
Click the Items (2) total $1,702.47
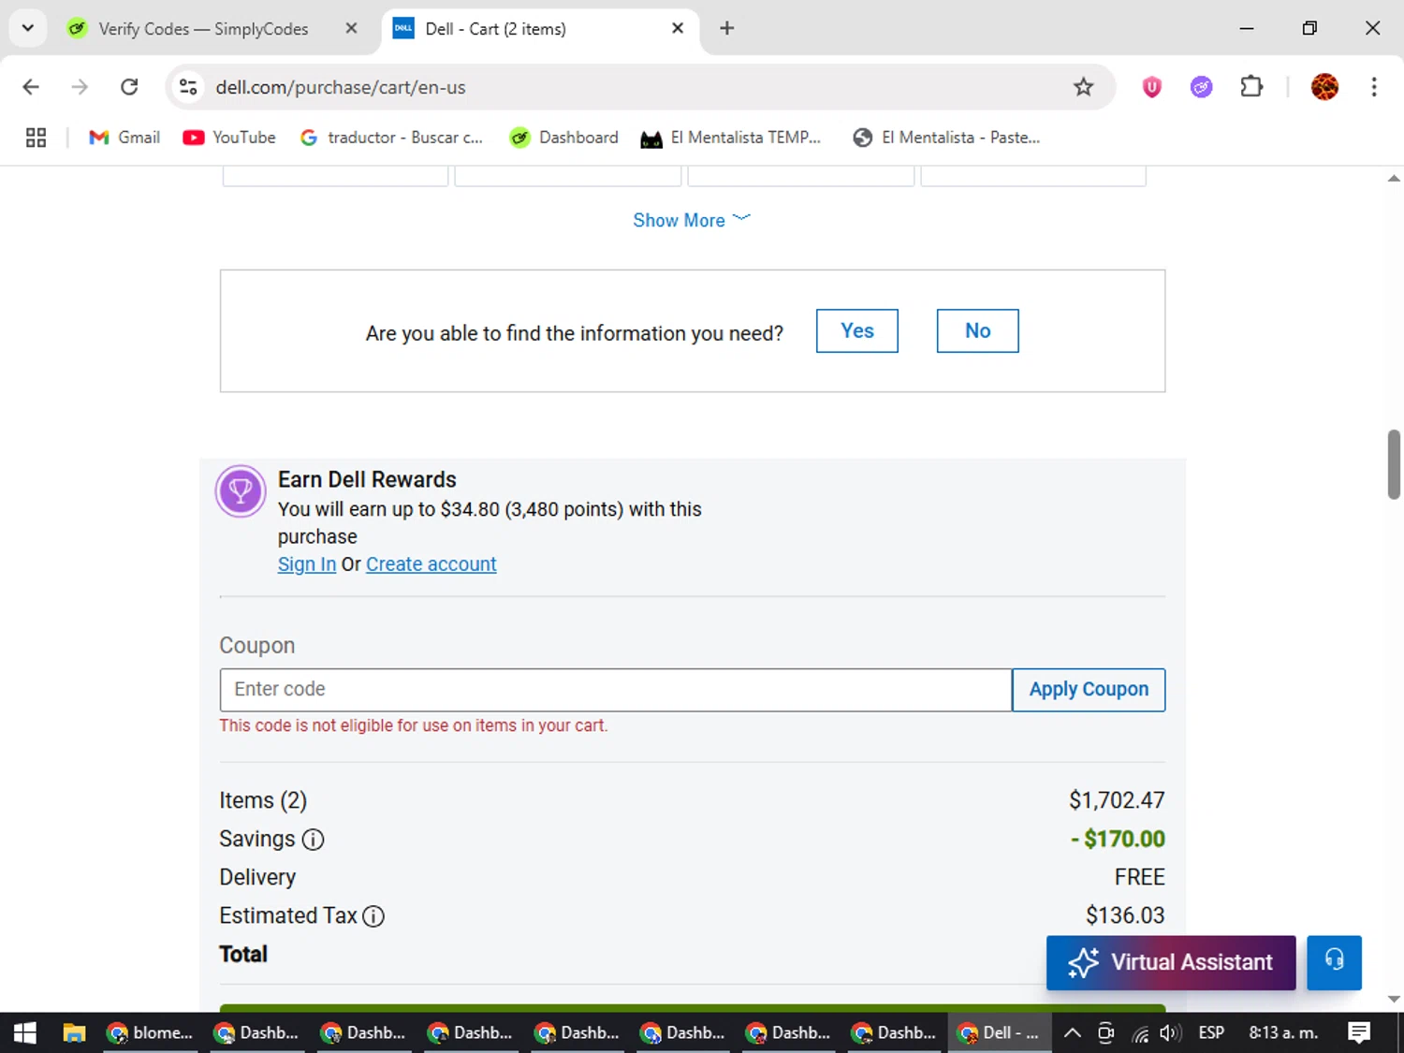point(1117,800)
